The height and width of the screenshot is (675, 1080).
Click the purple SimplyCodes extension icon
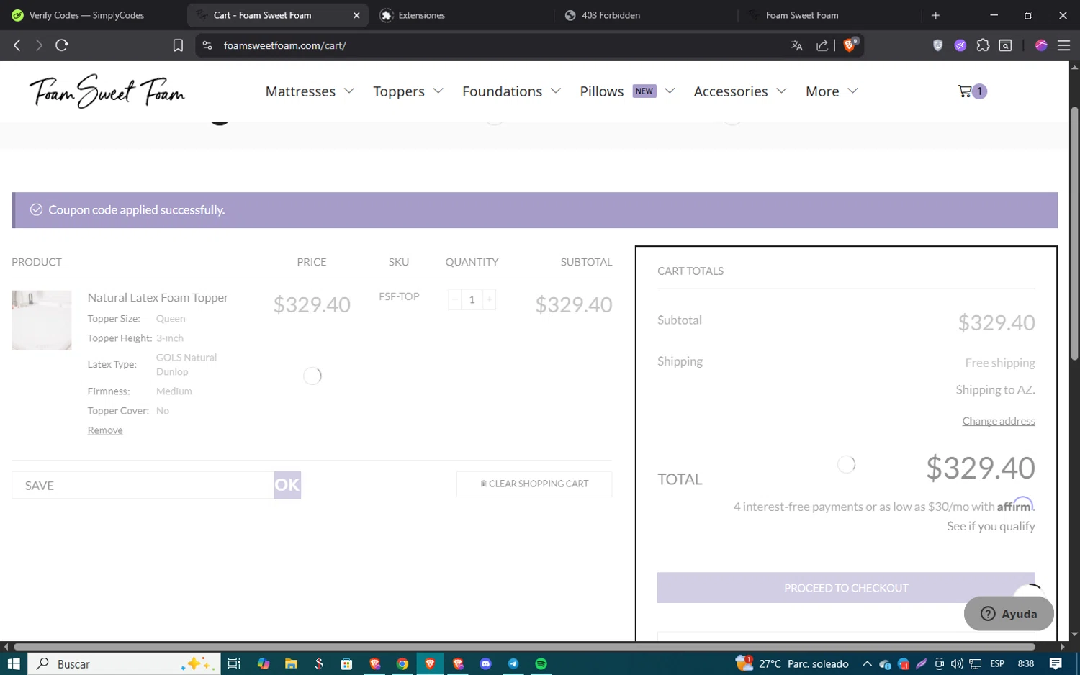click(960, 45)
